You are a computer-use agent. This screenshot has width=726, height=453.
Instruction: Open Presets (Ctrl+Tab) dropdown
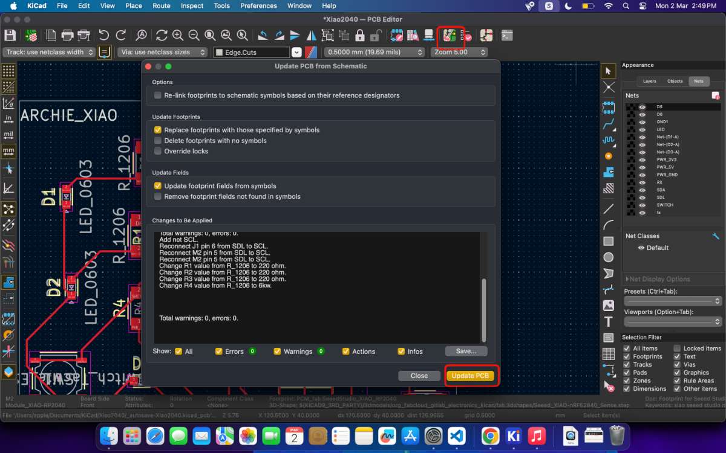pyautogui.click(x=673, y=301)
